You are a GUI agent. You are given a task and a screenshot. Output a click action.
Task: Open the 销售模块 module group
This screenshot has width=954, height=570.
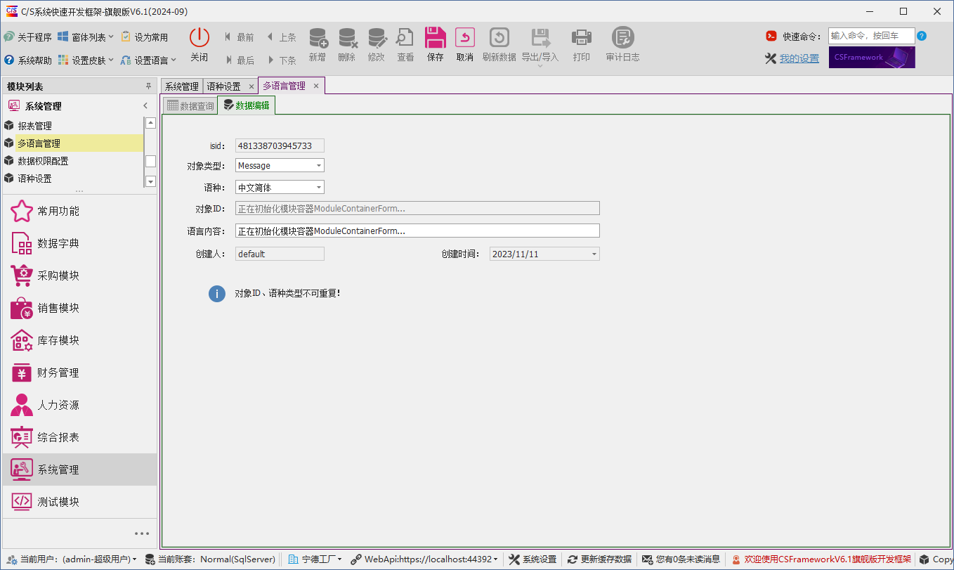pos(79,308)
